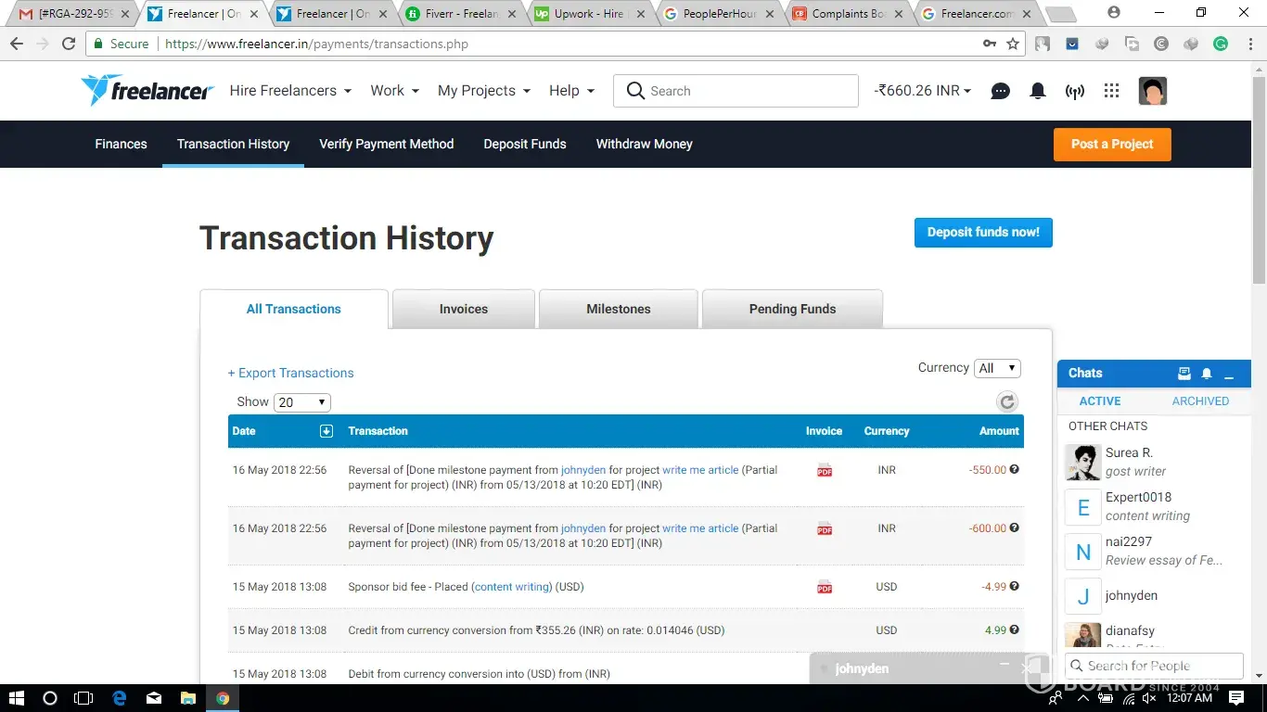Click the notifications bell in the header
1267x712 pixels.
[1038, 91]
